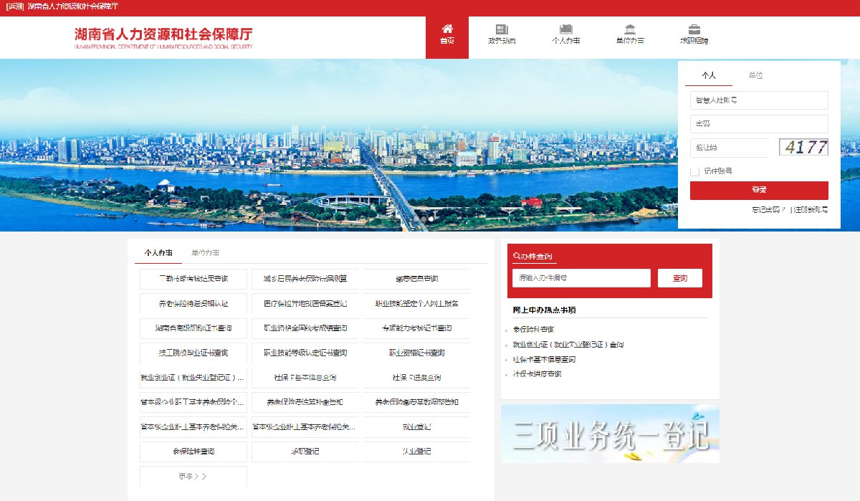Select the 个人 login tab
The width and height of the screenshot is (860, 501).
pos(709,75)
